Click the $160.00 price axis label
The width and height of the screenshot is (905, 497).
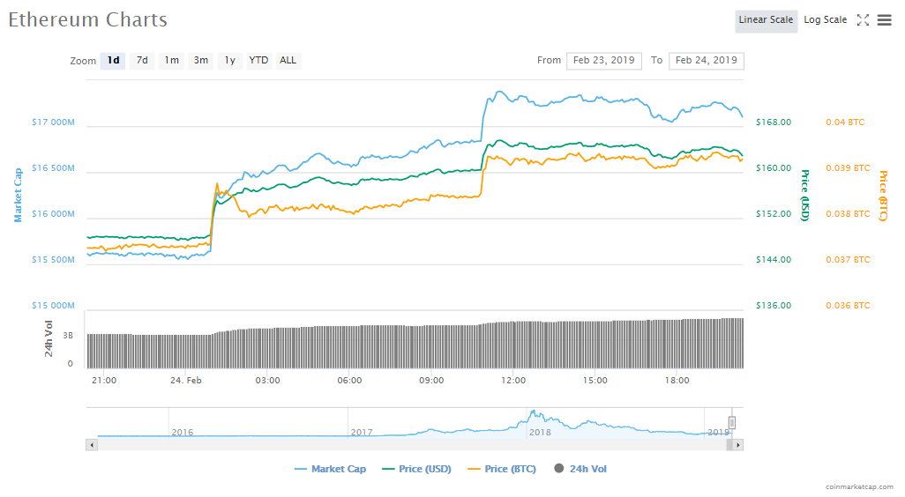pyautogui.click(x=774, y=168)
